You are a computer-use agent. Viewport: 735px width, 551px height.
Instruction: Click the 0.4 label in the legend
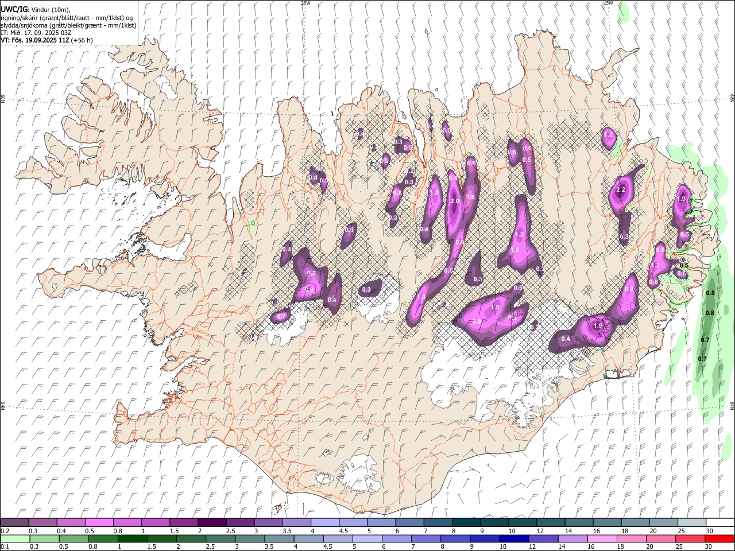tap(61, 531)
